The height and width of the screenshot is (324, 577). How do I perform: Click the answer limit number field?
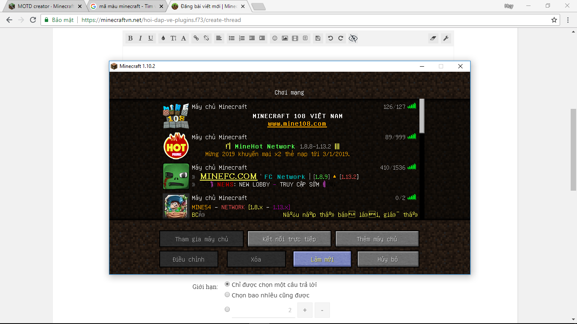264,310
